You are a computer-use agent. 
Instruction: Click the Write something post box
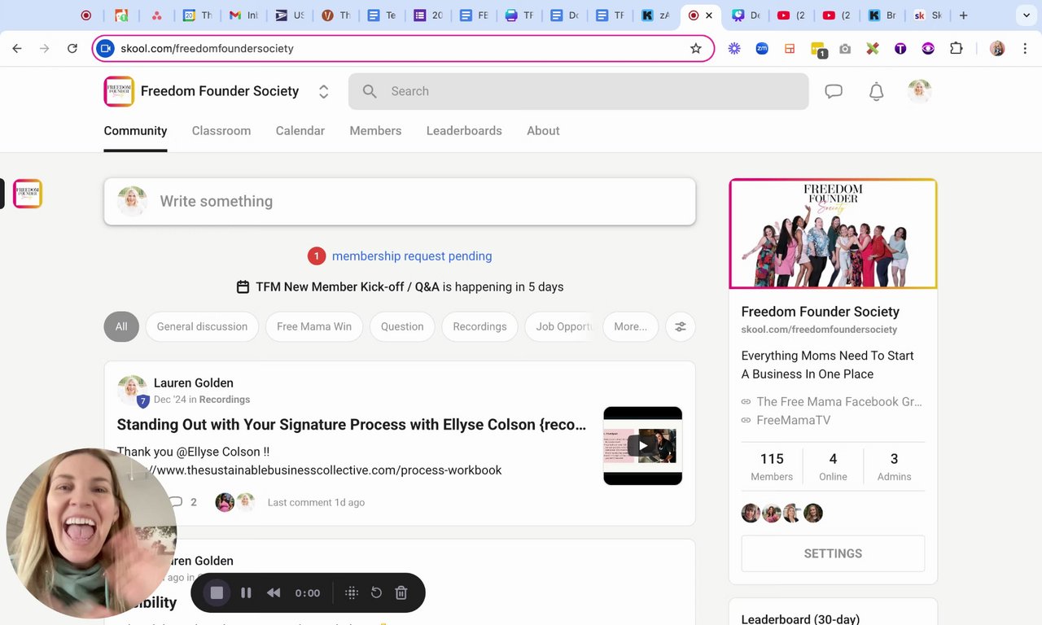(400, 201)
